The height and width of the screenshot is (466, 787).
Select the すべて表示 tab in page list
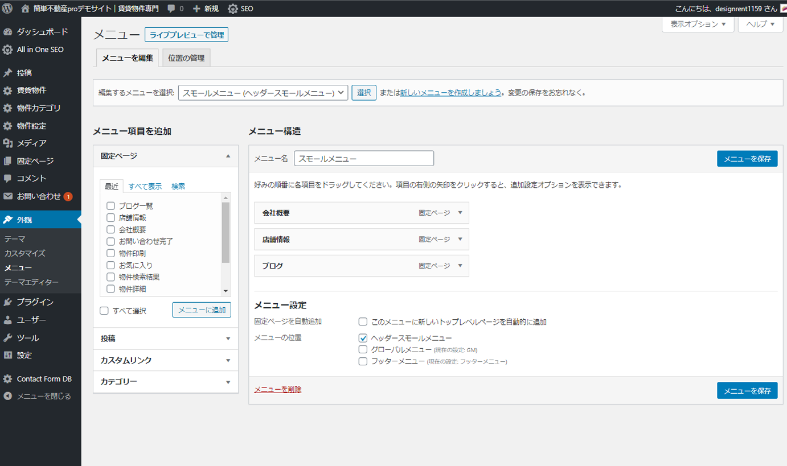point(145,186)
